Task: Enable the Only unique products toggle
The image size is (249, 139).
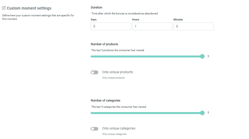Action: click(94, 72)
